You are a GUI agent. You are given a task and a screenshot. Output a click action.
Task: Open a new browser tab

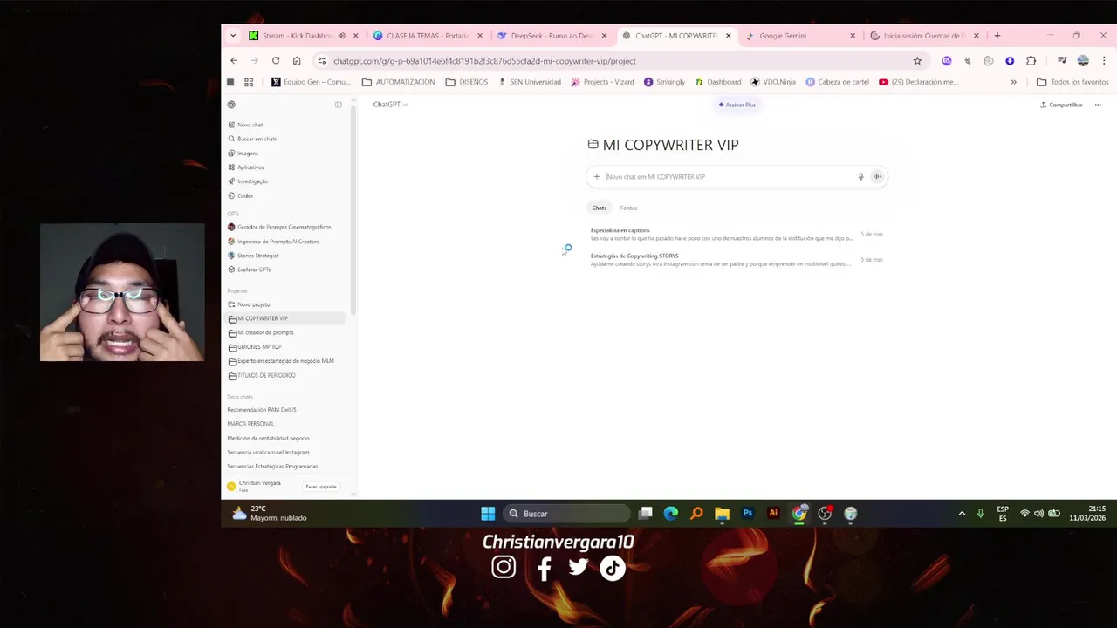(x=997, y=36)
